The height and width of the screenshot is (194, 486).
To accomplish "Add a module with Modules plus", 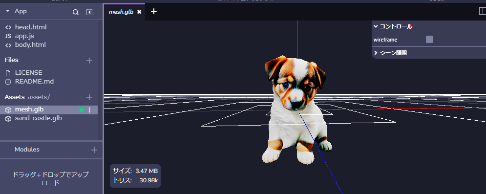I will pos(94,150).
